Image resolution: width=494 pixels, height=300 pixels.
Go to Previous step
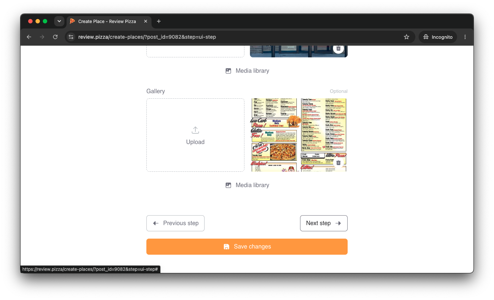tap(175, 223)
